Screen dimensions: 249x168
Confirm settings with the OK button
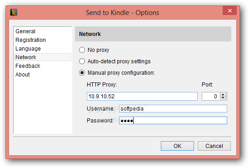[x=177, y=146]
